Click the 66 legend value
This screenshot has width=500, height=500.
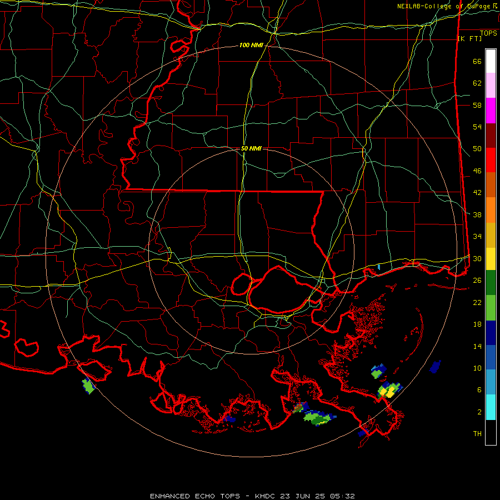tap(477, 62)
